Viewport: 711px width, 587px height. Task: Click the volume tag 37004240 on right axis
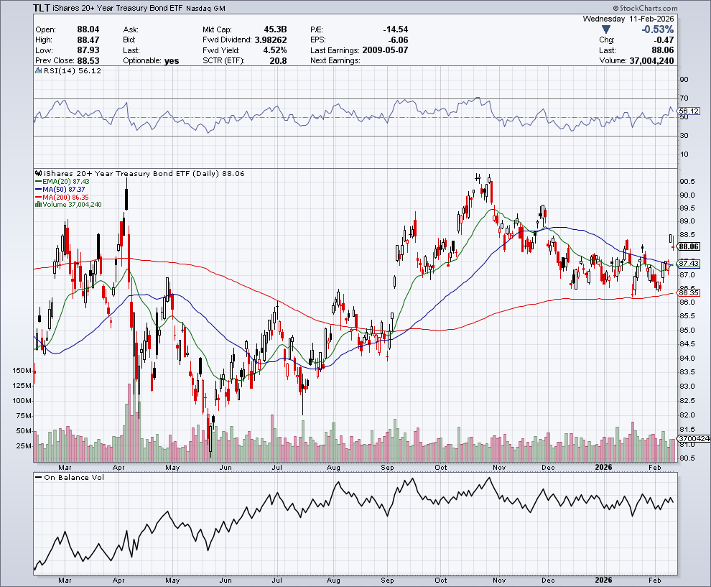[694, 438]
